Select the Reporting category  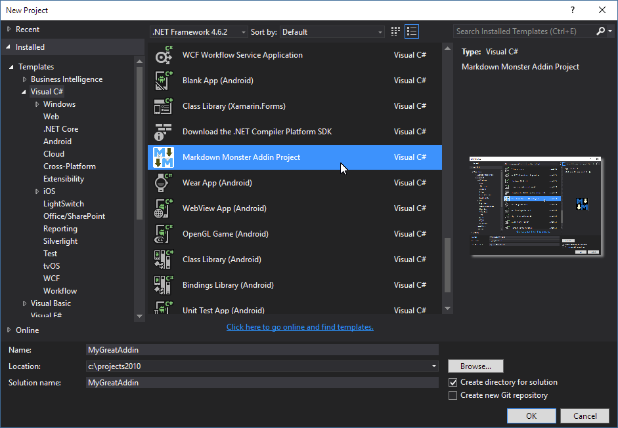coord(60,229)
